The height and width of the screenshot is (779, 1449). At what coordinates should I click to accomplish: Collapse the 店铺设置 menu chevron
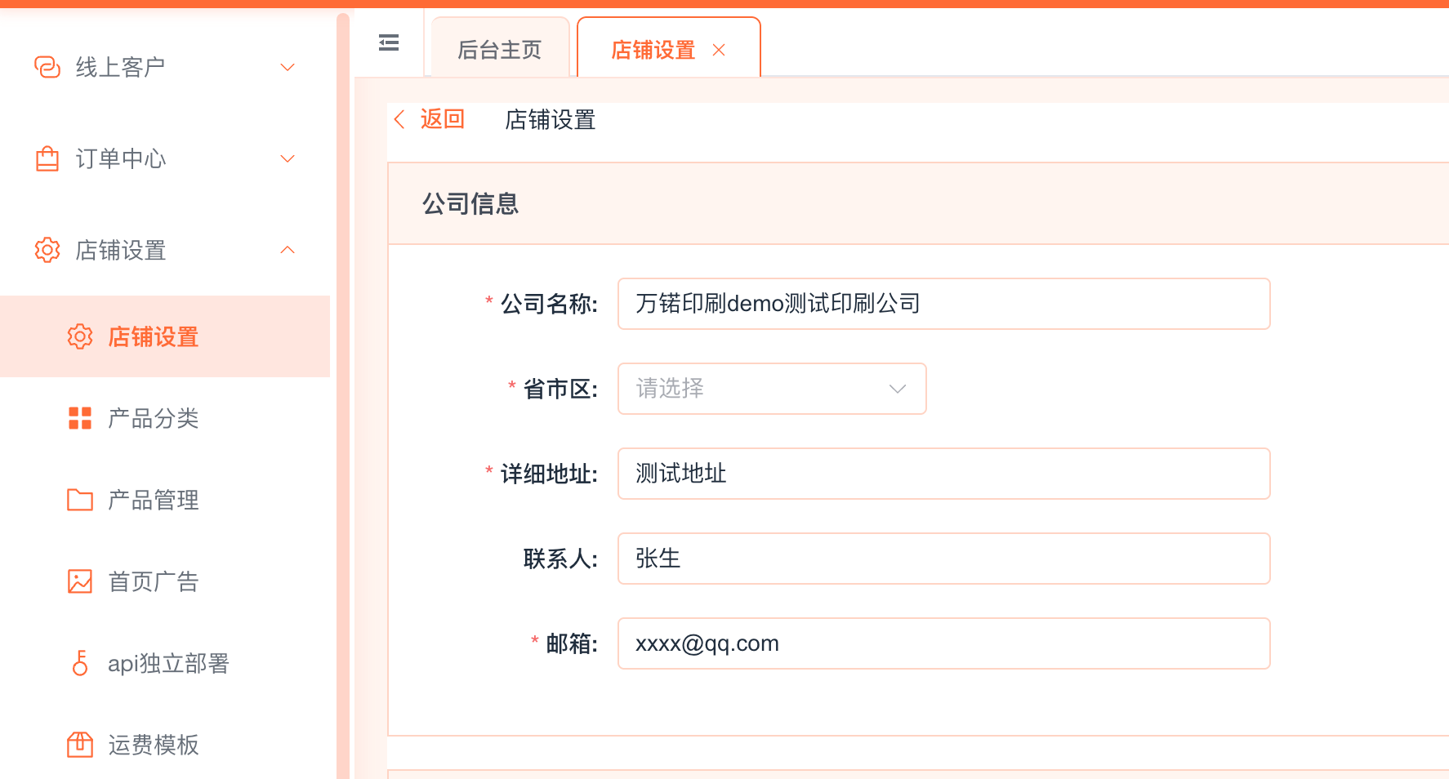point(288,250)
